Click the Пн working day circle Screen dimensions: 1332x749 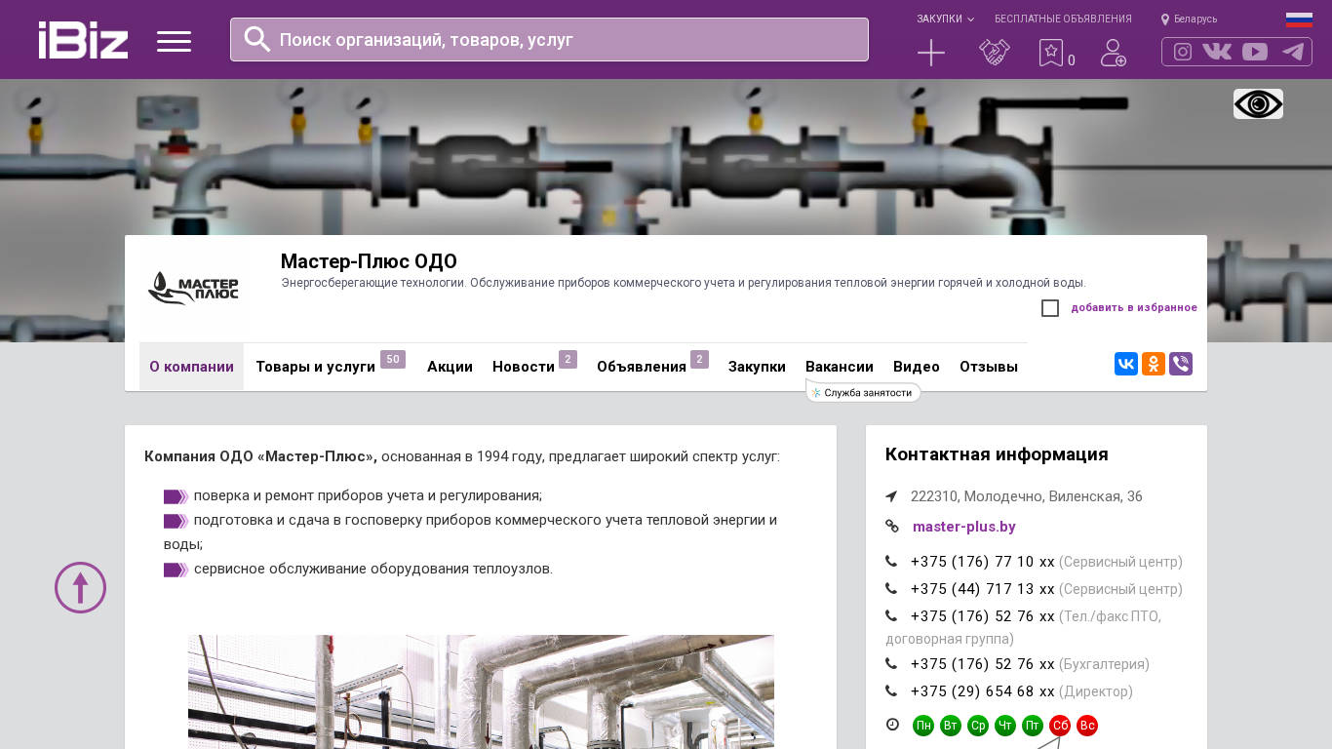[923, 726]
